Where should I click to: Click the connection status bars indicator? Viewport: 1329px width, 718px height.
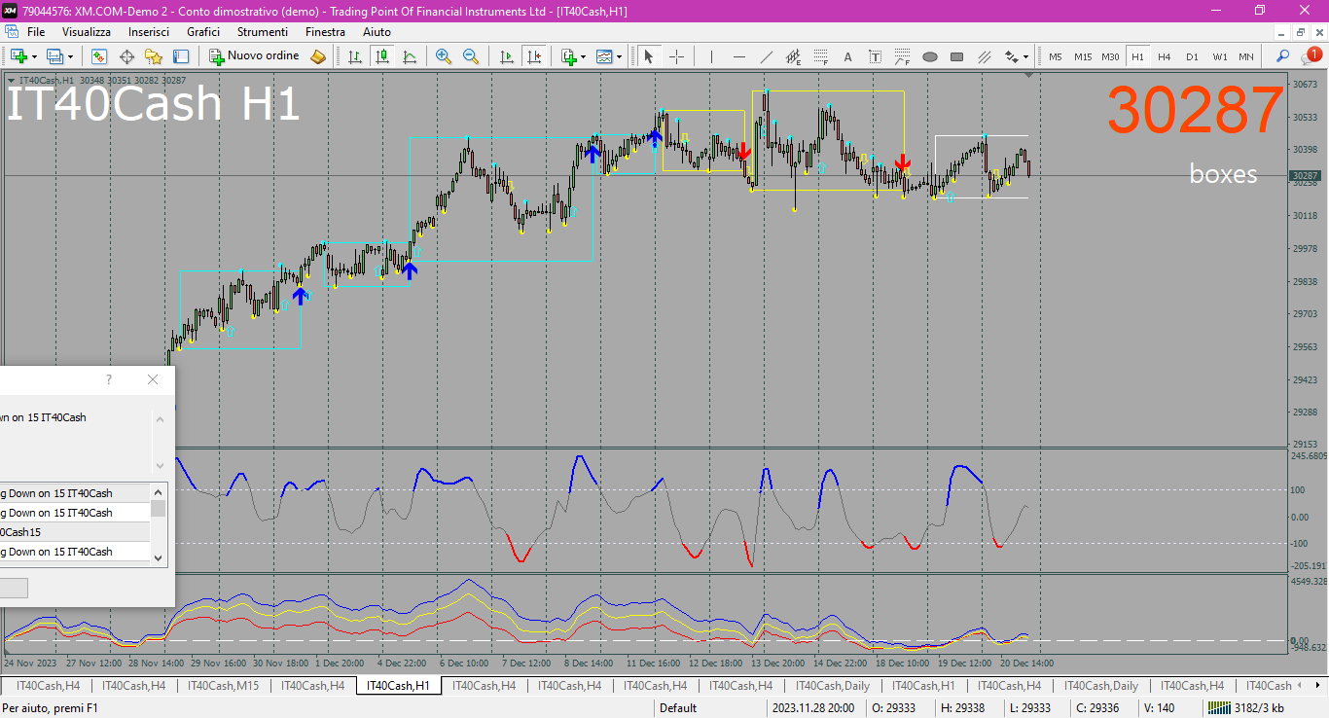[x=1218, y=708]
